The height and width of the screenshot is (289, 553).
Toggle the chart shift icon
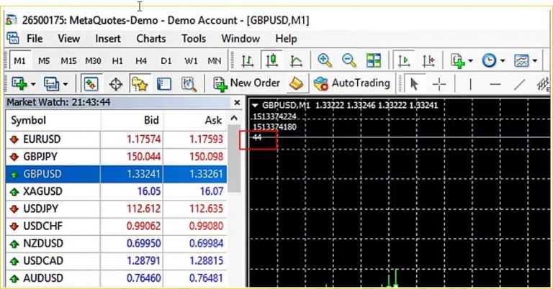(x=428, y=60)
